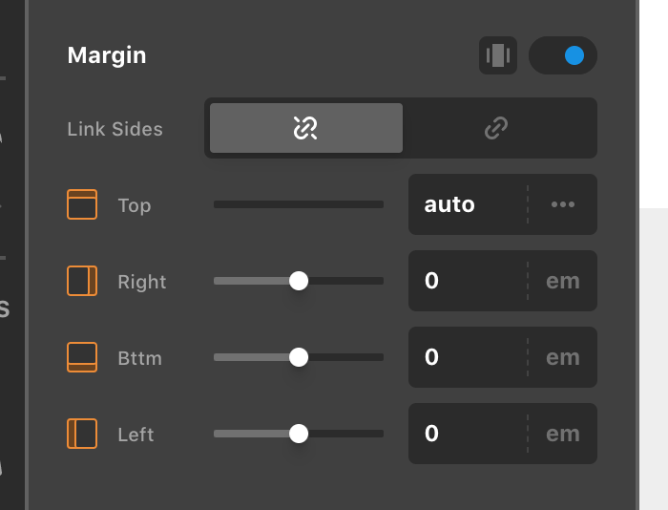Open the Right margin em unit dropdown
The height and width of the screenshot is (510, 668).
click(x=563, y=281)
